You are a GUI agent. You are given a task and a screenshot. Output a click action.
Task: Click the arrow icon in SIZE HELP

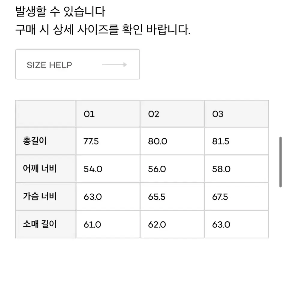pyautogui.click(x=114, y=65)
